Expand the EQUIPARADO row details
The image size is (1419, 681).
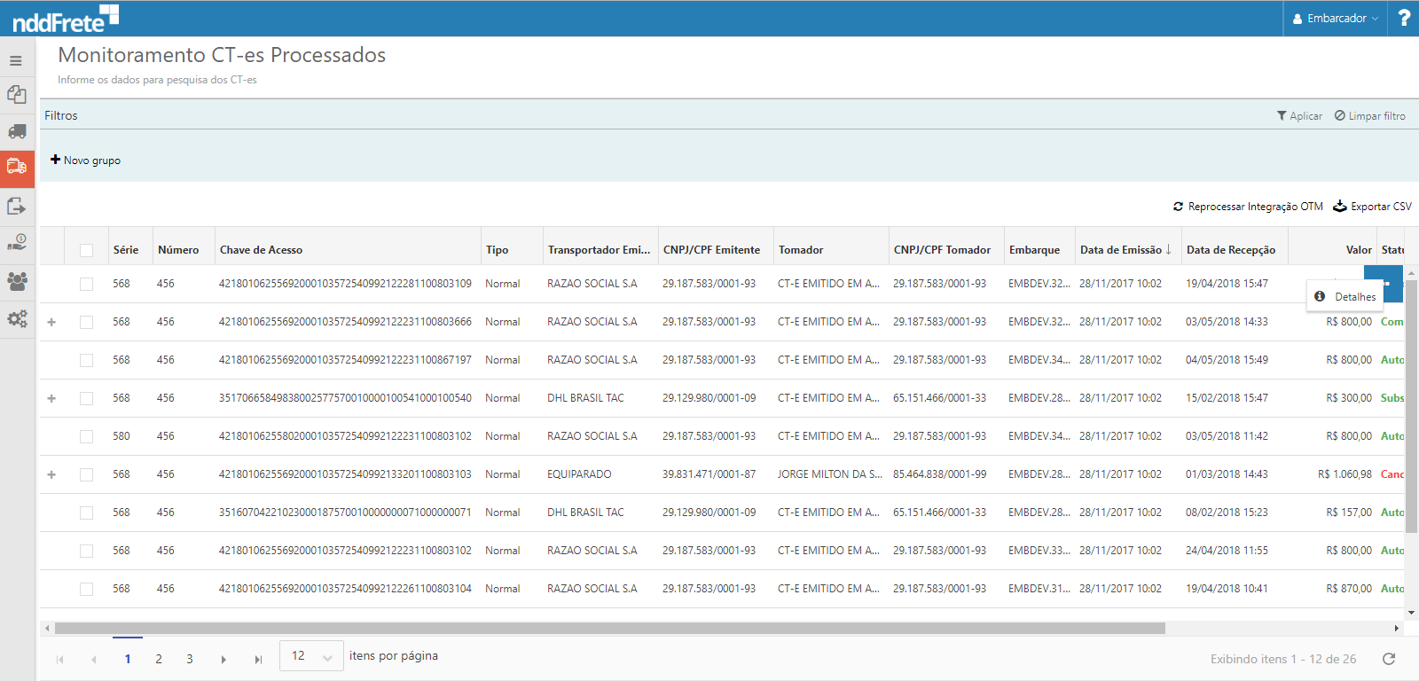click(51, 474)
